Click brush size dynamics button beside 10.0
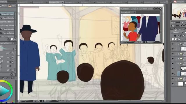 click(x=12, y=53)
